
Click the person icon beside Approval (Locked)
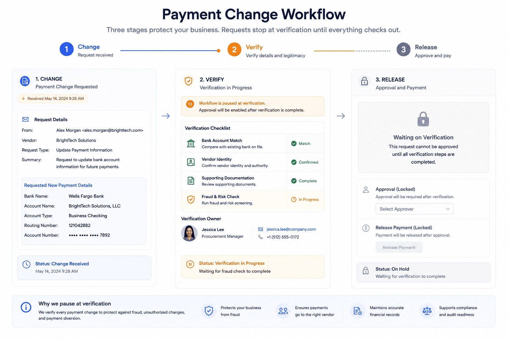(366, 190)
